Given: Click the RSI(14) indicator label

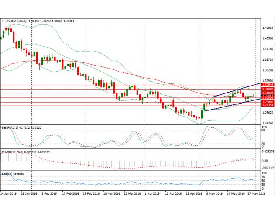Looking at the screenshot, I should [7, 175].
